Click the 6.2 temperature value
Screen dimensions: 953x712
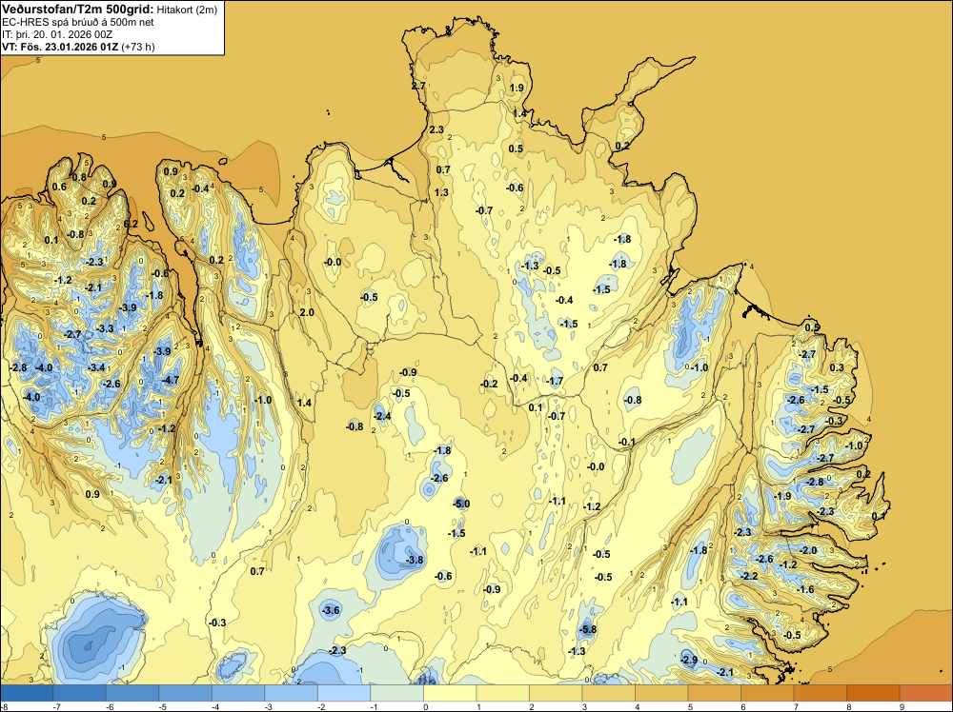[131, 224]
